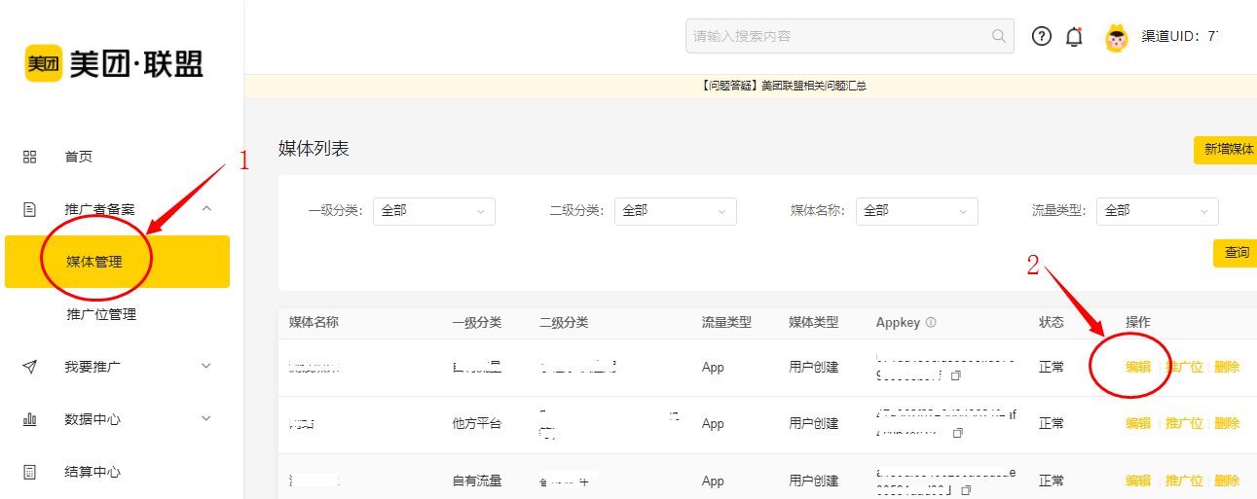Image resolution: width=1257 pixels, height=499 pixels.
Task: Collapse the 推广者备案 menu chevron
Action: 206,209
